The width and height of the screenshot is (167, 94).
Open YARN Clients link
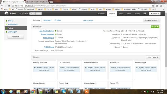click(x=49, y=47)
